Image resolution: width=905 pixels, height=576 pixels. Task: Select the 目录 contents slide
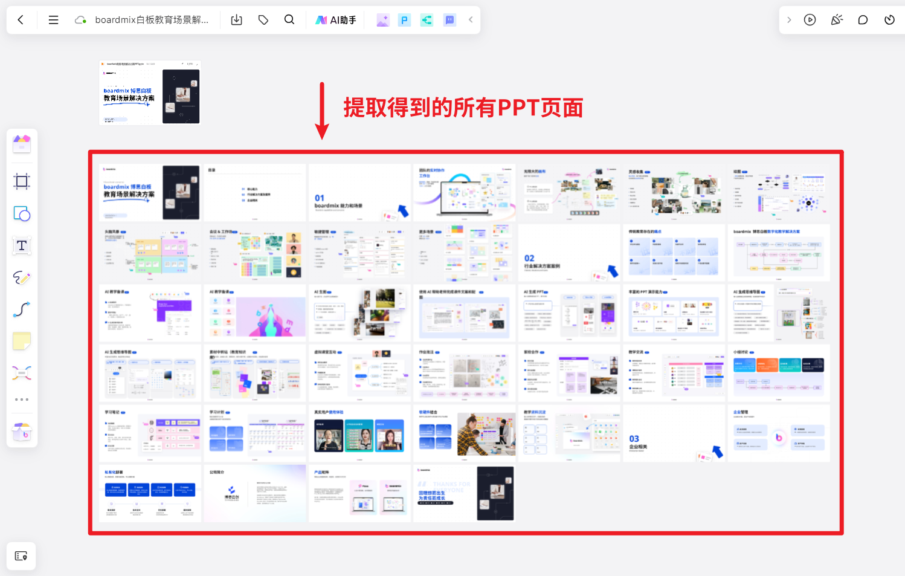[x=255, y=192]
